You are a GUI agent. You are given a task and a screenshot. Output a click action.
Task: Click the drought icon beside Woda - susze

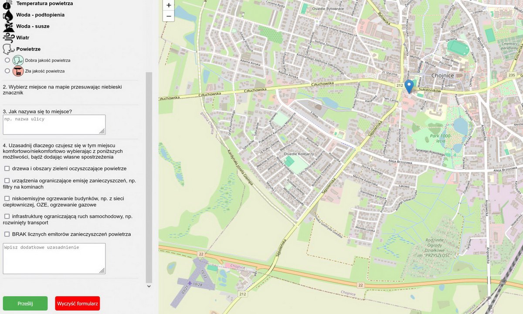coord(8,26)
